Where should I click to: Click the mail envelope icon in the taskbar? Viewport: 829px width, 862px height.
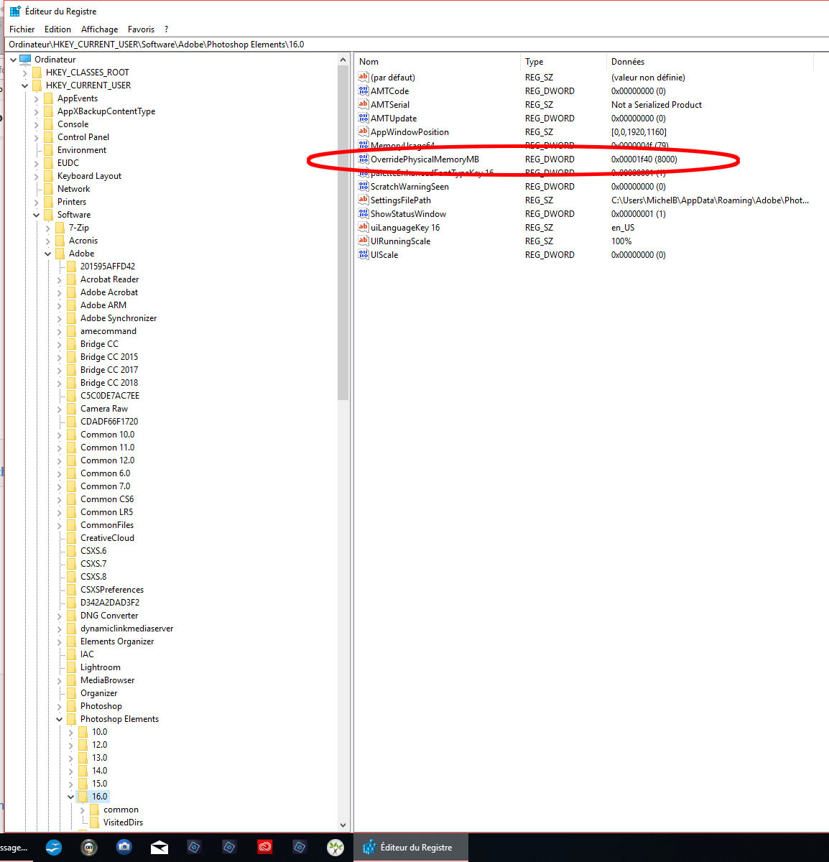point(159,848)
